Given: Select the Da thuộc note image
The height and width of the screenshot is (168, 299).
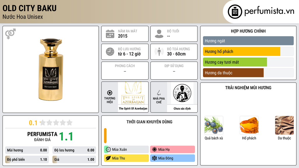Looking at the screenshot, I should pyautogui.click(x=284, y=125).
